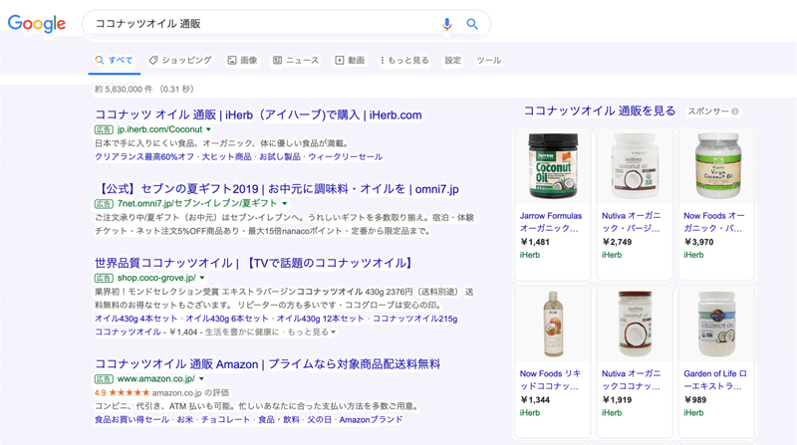Open 大ヒット商品 sitelink
Image resolution: width=797 pixels, height=445 pixels.
[x=227, y=156]
